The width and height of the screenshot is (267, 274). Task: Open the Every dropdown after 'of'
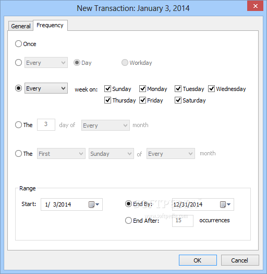(x=171, y=154)
